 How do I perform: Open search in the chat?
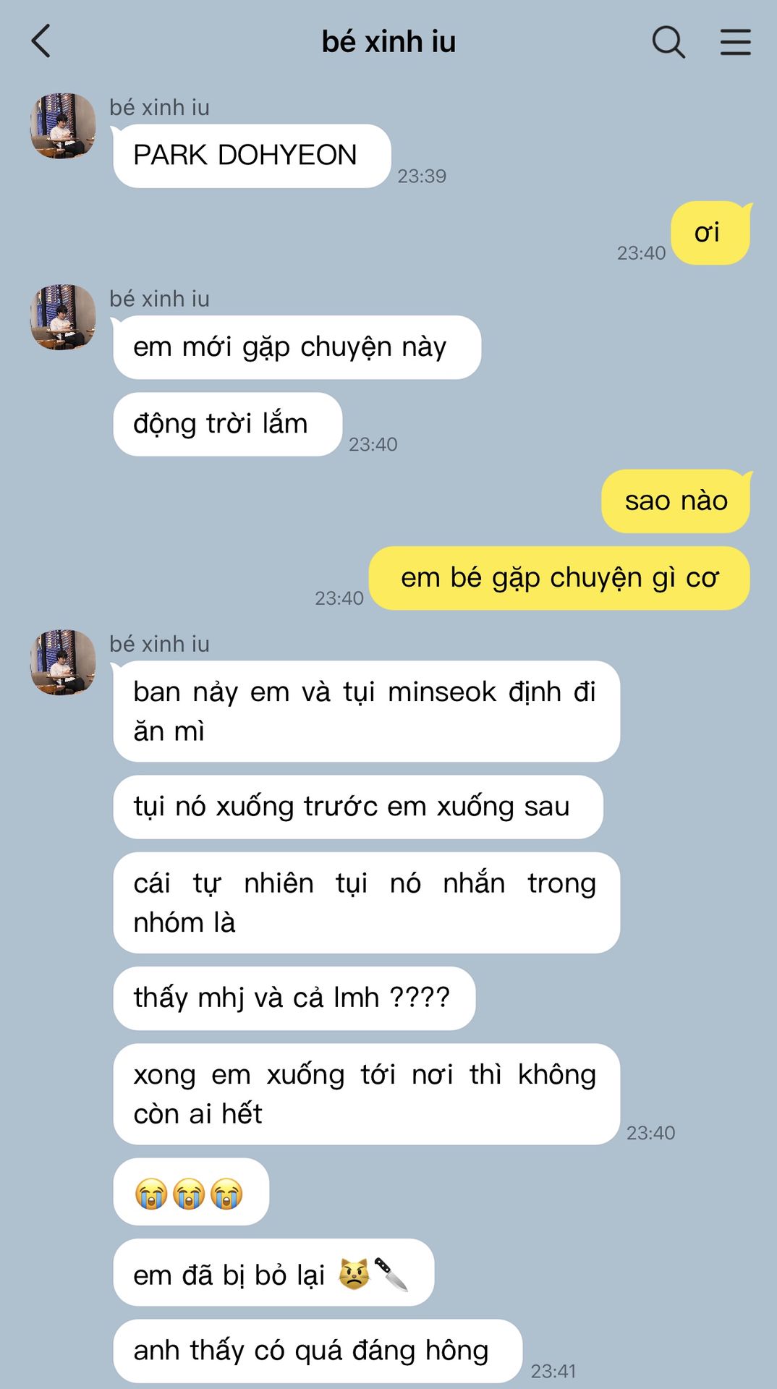click(668, 41)
